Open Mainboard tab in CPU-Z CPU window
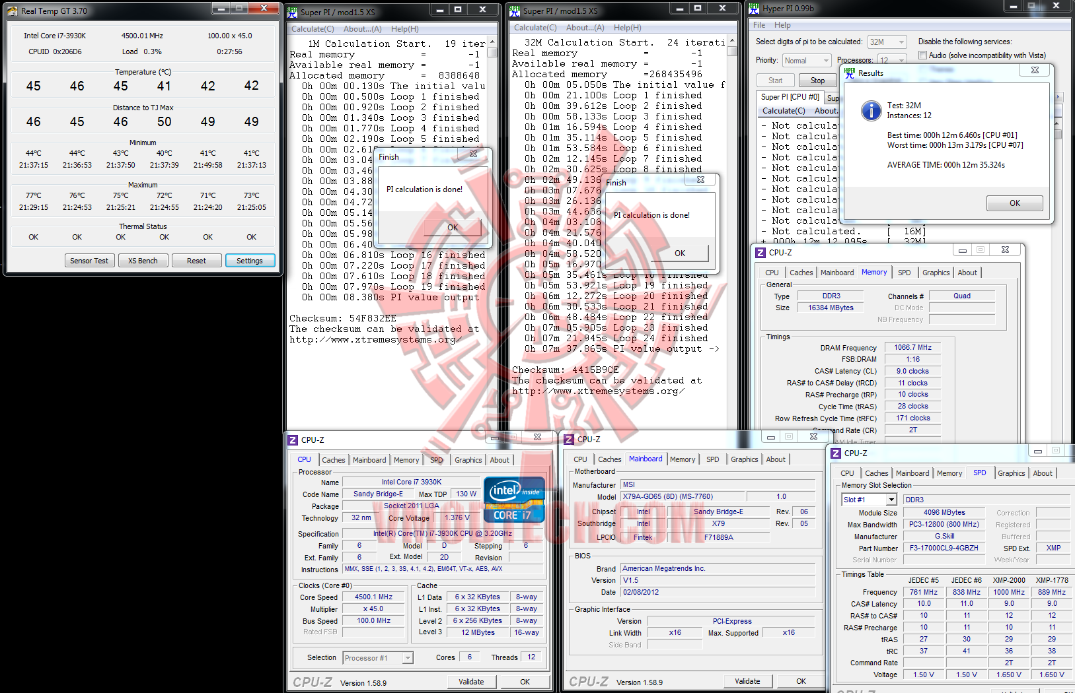The width and height of the screenshot is (1075, 693). (369, 460)
